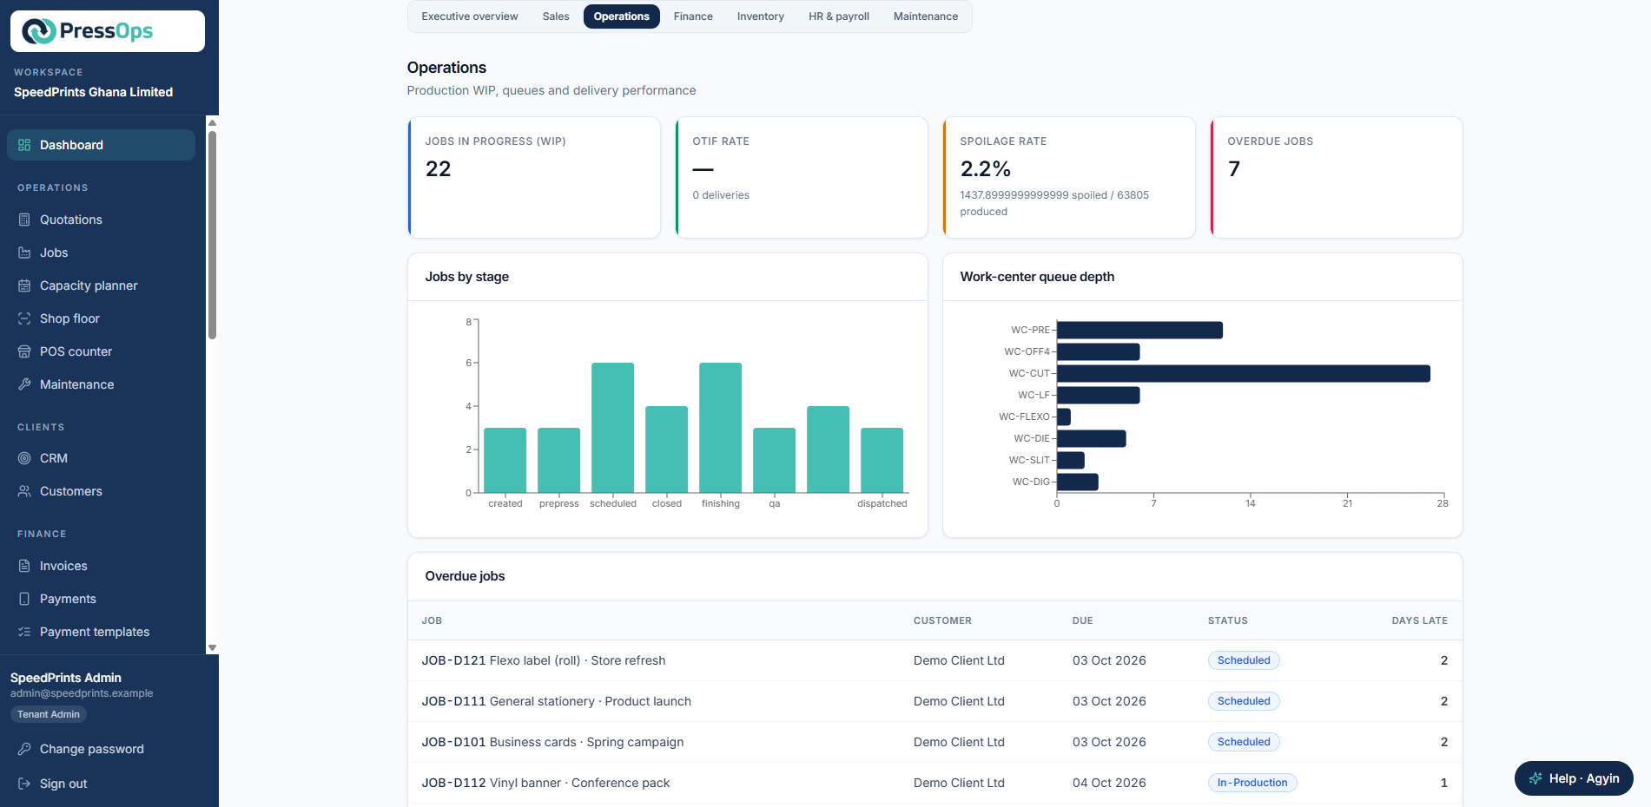
Task: Open Payment templates page
Action: coord(101,632)
